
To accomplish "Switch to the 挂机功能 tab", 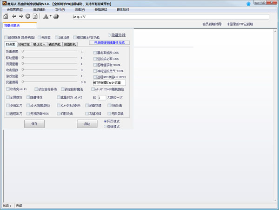I will (24, 45).
